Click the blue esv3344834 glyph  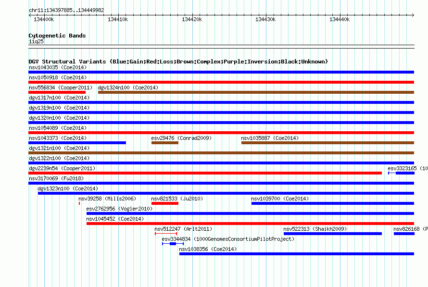point(173,244)
